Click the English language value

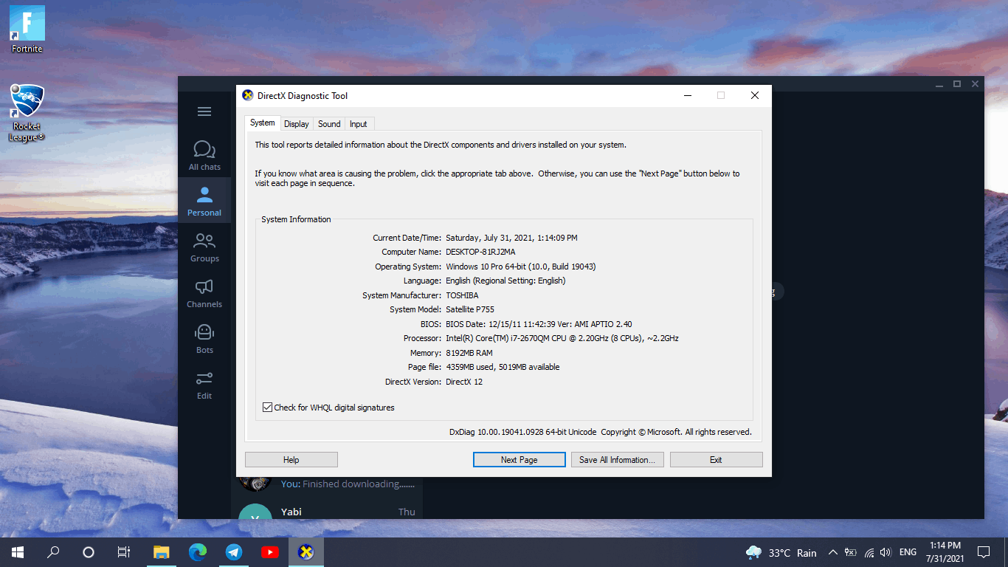505,281
